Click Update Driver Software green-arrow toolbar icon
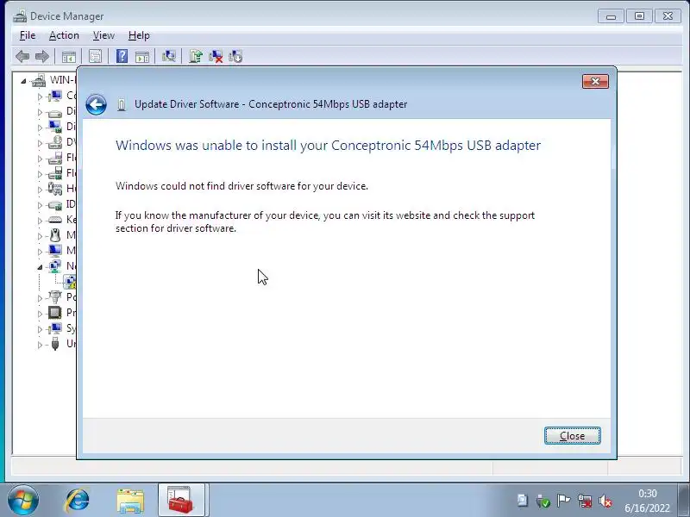This screenshot has height=517, width=690. pyautogui.click(x=196, y=56)
